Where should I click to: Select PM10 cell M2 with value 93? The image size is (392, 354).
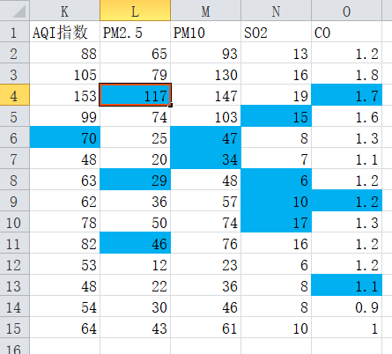206,53
